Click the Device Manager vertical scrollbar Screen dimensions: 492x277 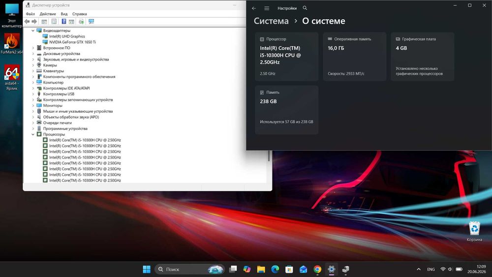pyautogui.click(x=269, y=156)
